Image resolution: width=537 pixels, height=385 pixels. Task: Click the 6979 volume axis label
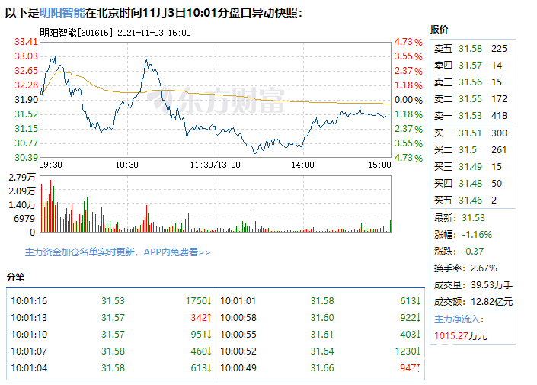point(24,218)
